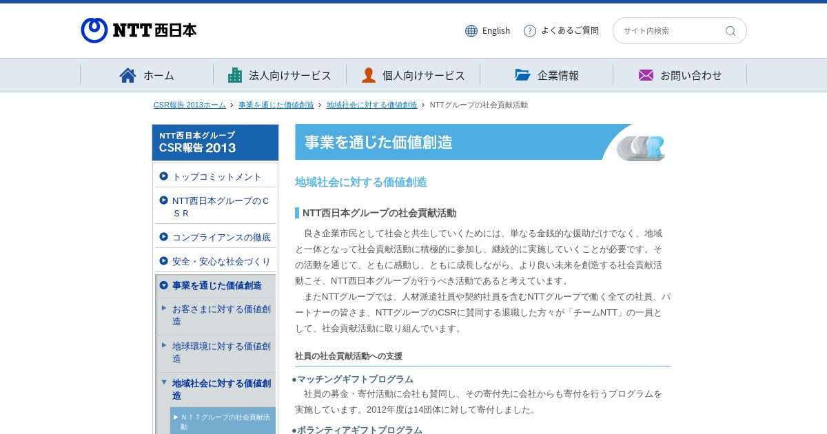Click NTTグループの社会貢献活動 breadcrumb text
This screenshot has height=434, width=827.
(x=479, y=105)
